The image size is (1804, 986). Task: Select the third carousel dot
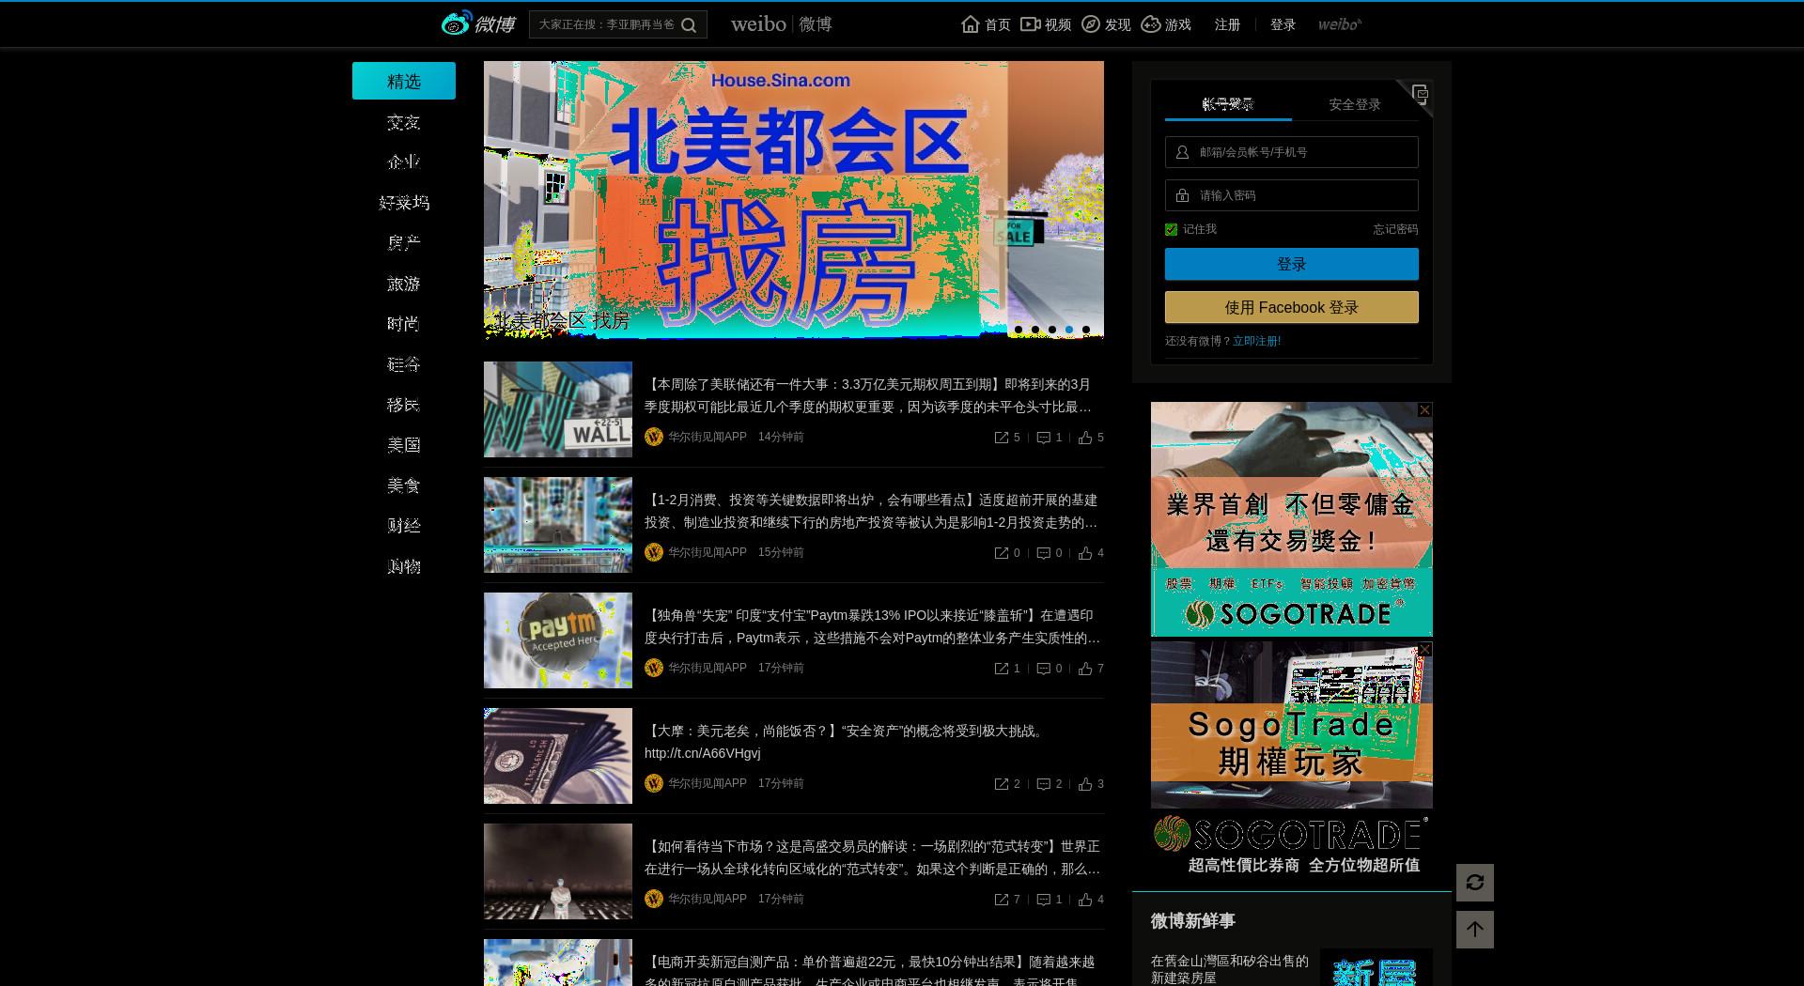(1051, 330)
